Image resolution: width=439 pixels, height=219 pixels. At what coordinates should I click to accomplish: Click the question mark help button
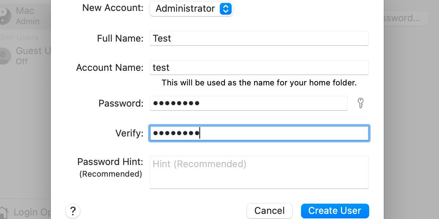(x=73, y=211)
